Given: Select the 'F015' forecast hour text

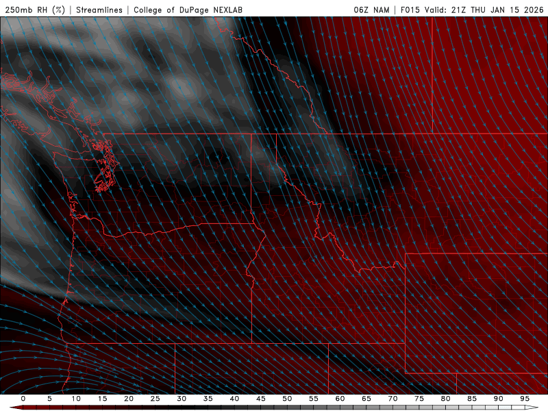Looking at the screenshot, I should (x=410, y=10).
